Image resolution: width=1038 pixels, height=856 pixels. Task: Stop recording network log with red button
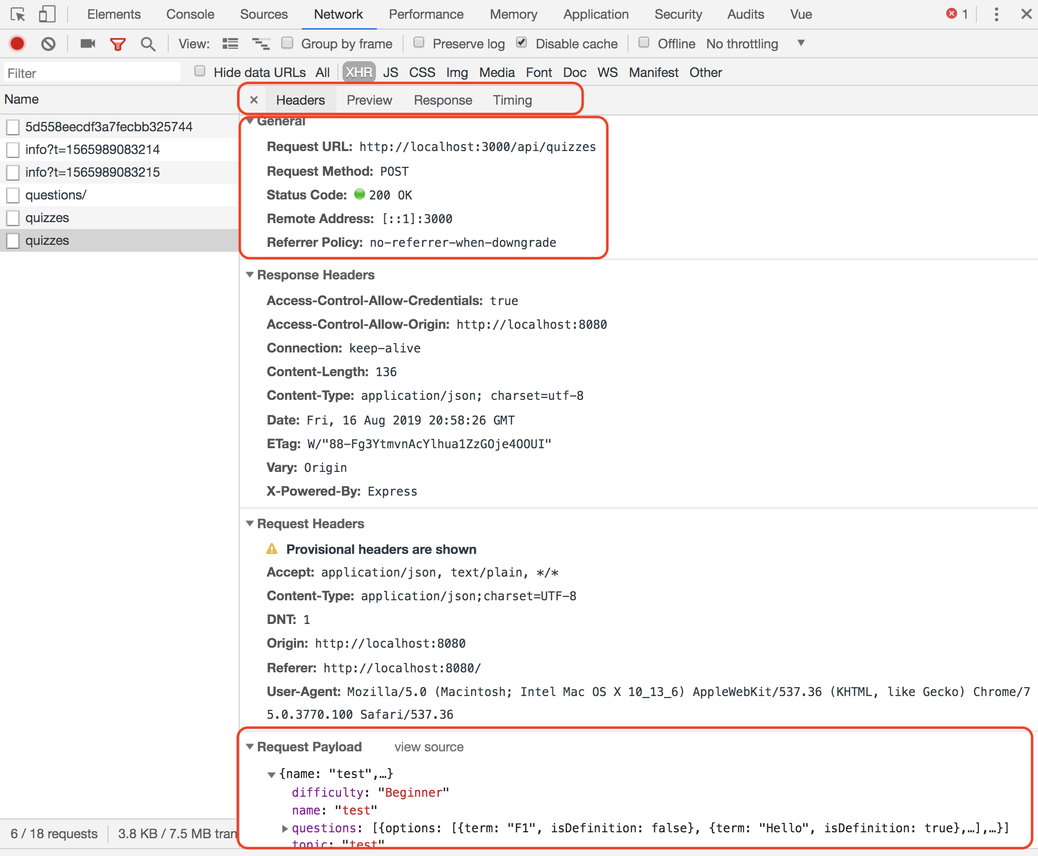tap(17, 44)
